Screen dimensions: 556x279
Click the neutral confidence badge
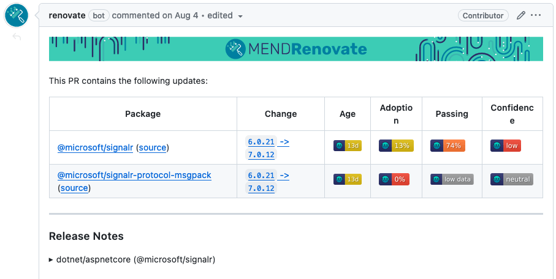pos(512,179)
